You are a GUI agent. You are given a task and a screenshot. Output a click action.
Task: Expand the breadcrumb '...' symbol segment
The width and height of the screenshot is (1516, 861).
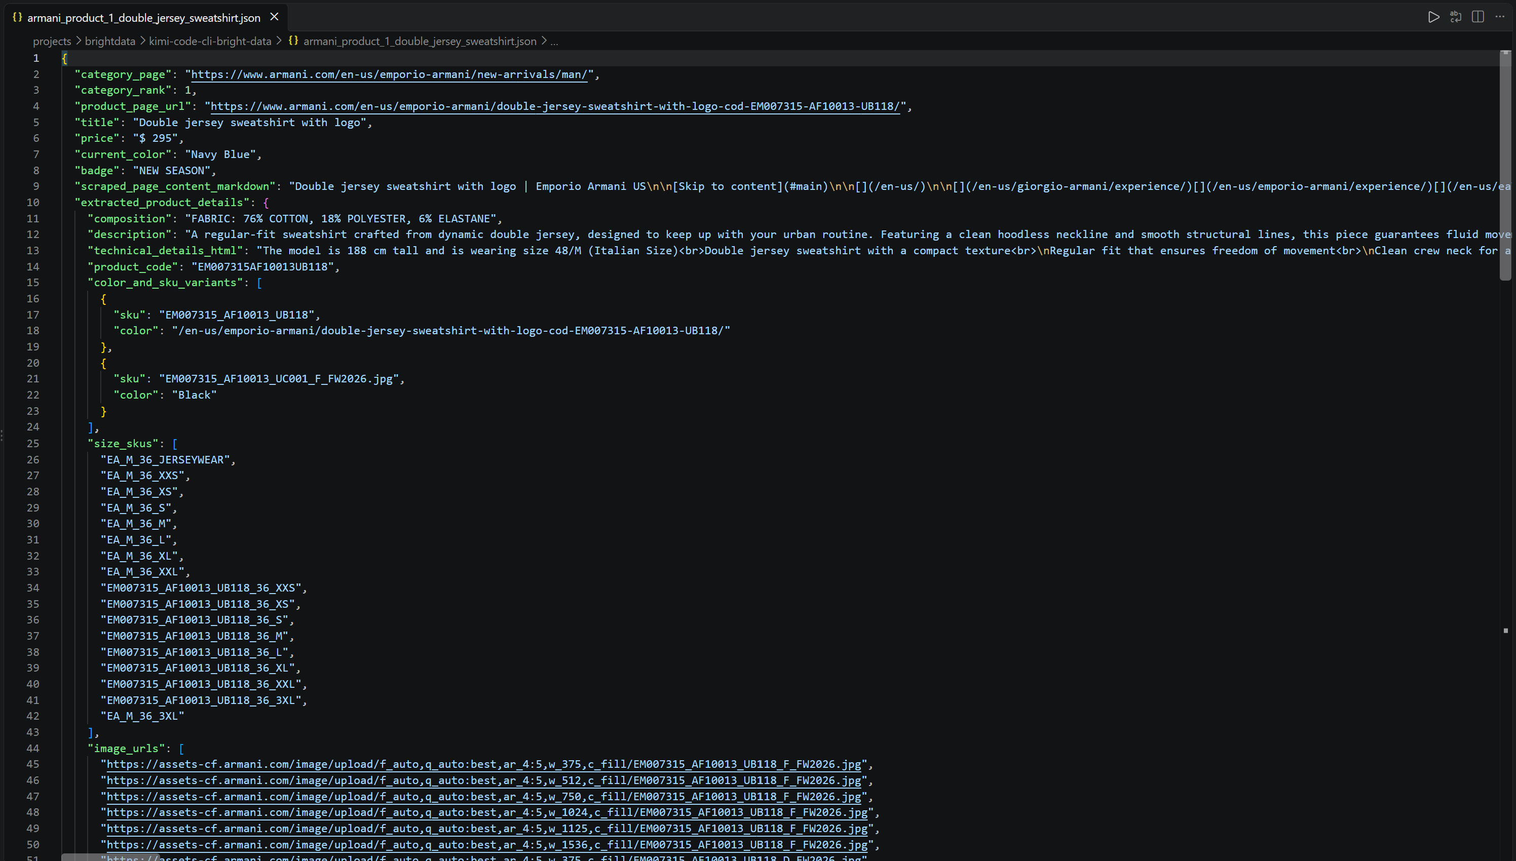(554, 42)
